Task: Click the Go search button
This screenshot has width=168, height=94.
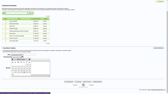Action: coord(30,13)
